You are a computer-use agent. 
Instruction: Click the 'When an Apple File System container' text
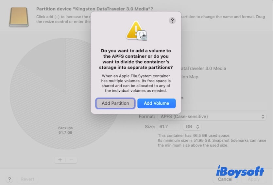[136, 83]
